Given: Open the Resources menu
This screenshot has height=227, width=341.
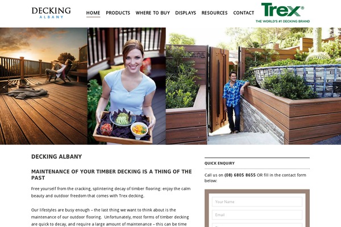Looking at the screenshot, I should pyautogui.click(x=214, y=13).
